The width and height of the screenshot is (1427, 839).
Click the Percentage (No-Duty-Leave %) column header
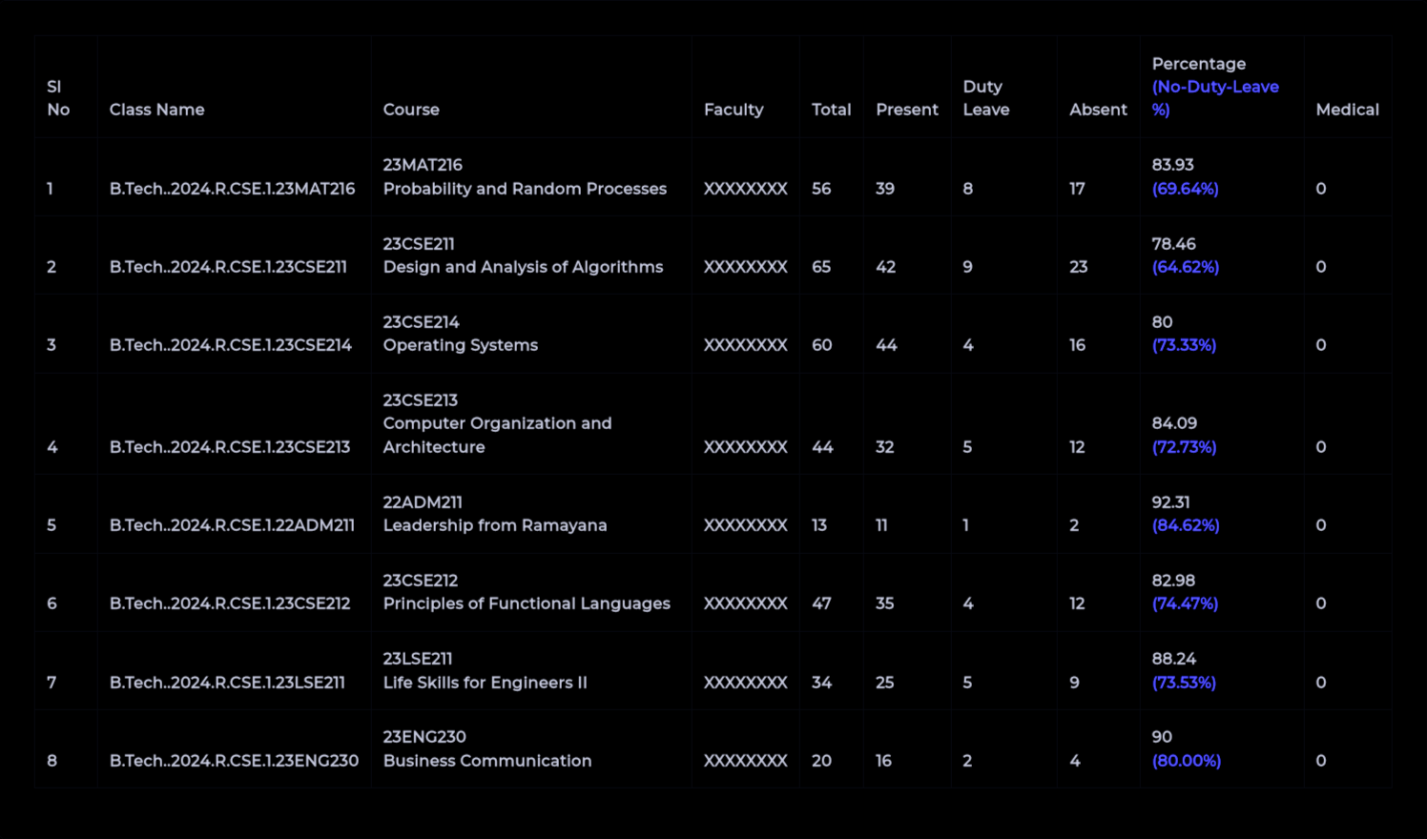pyautogui.click(x=1215, y=86)
